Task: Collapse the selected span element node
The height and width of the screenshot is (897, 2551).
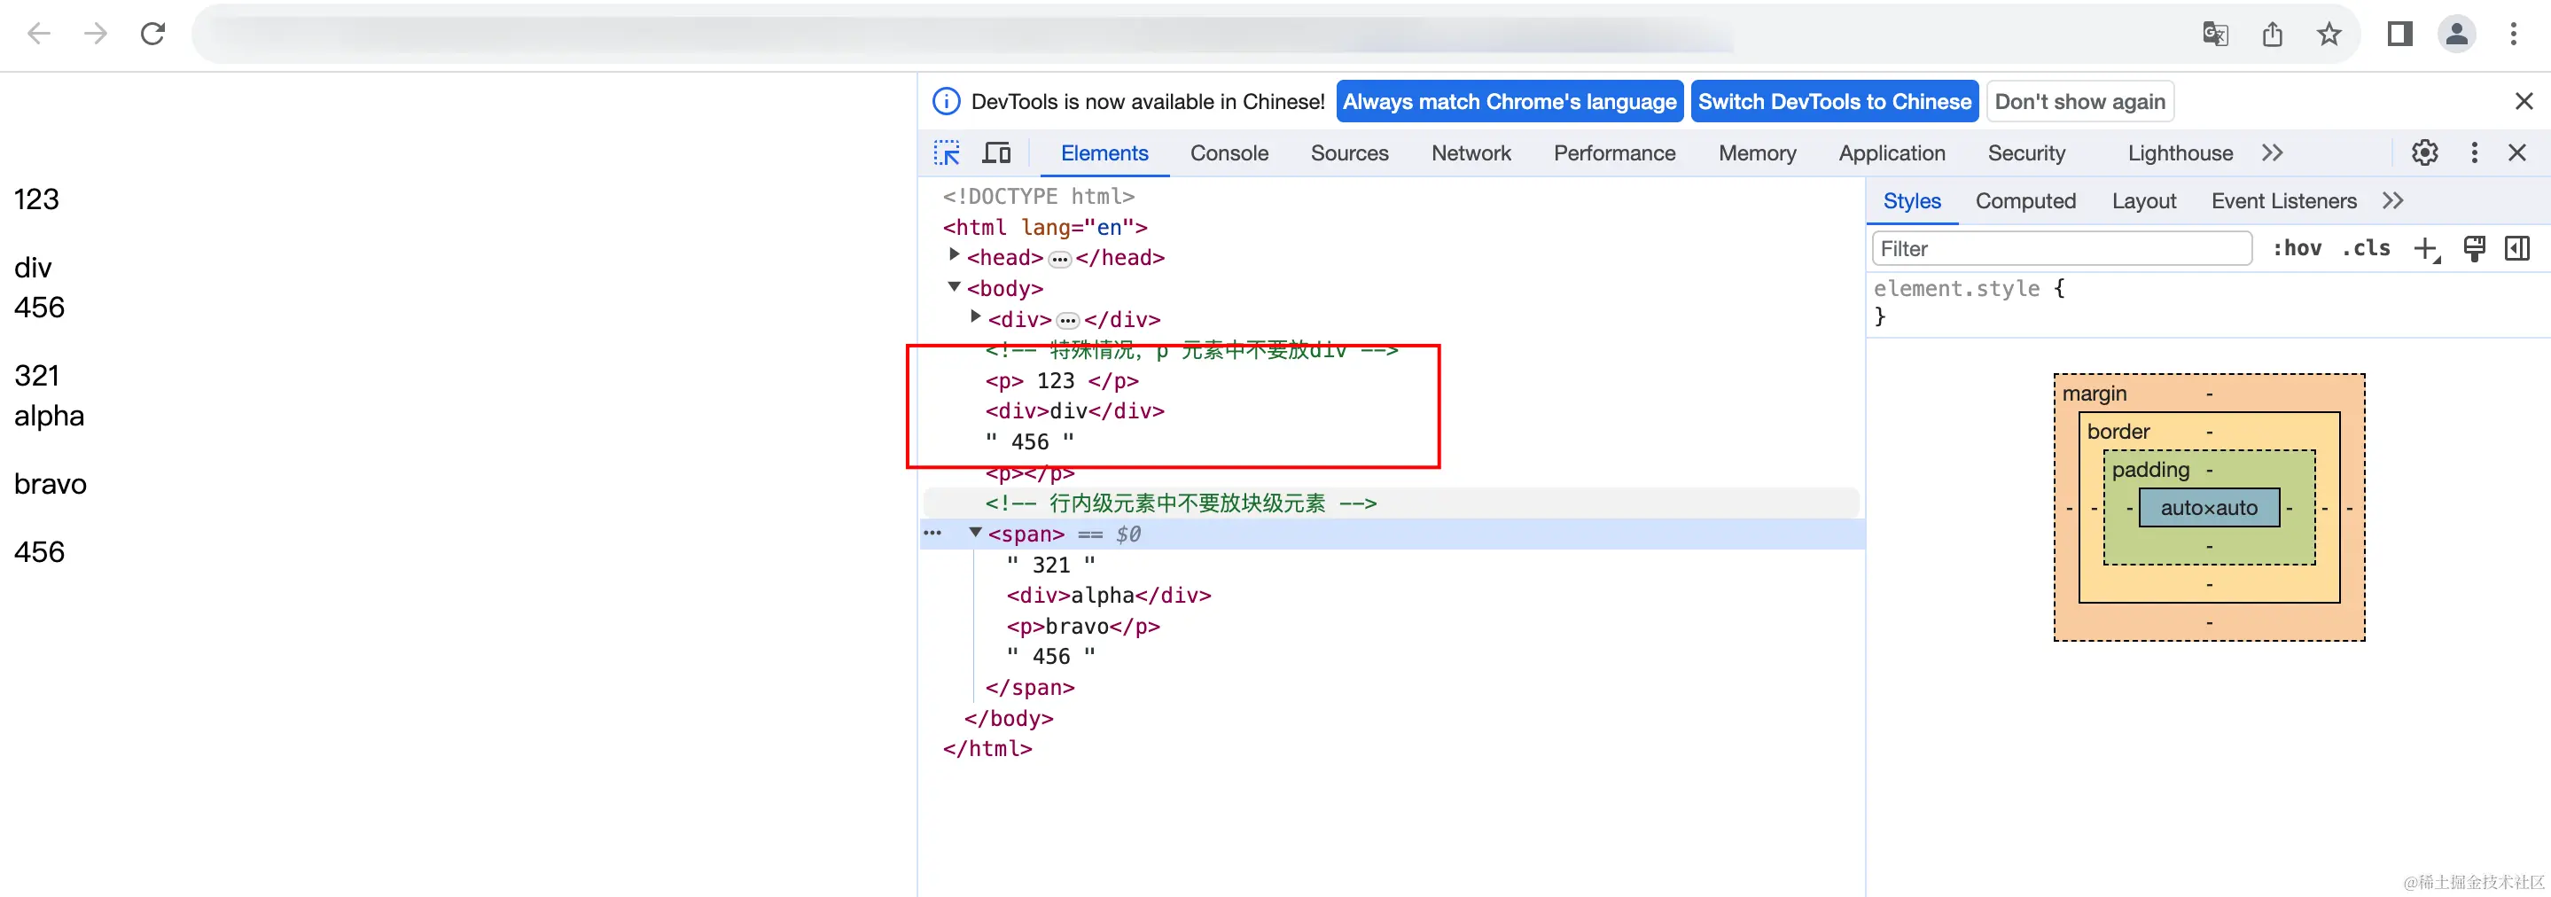Action: (x=975, y=533)
